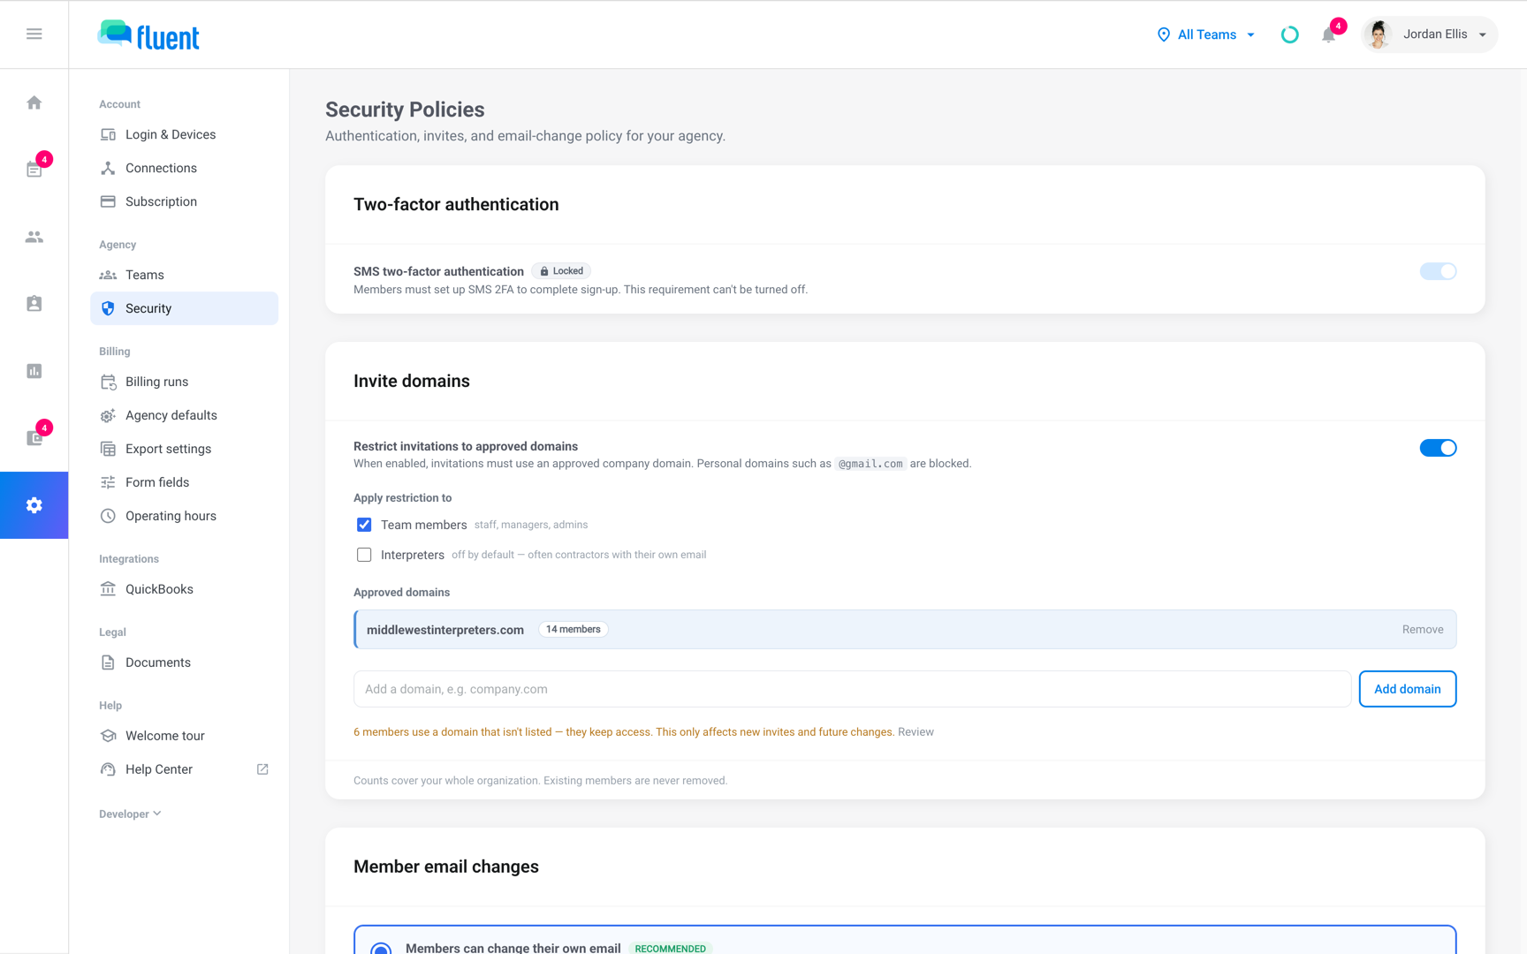Click the settings gear icon in rail

pos(34,505)
